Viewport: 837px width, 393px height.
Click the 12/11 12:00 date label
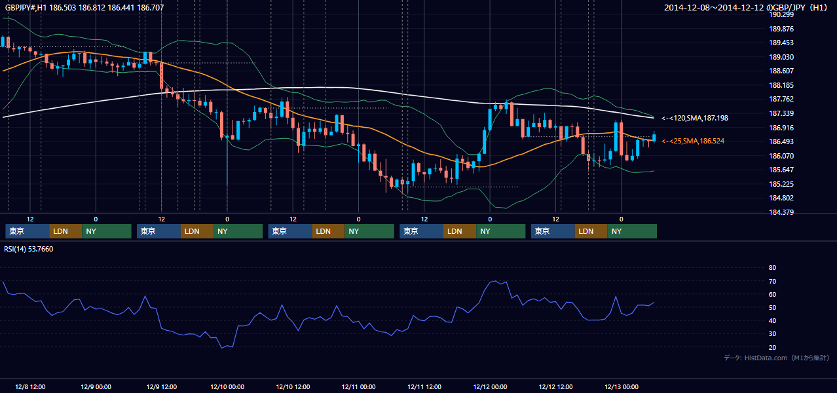point(424,386)
